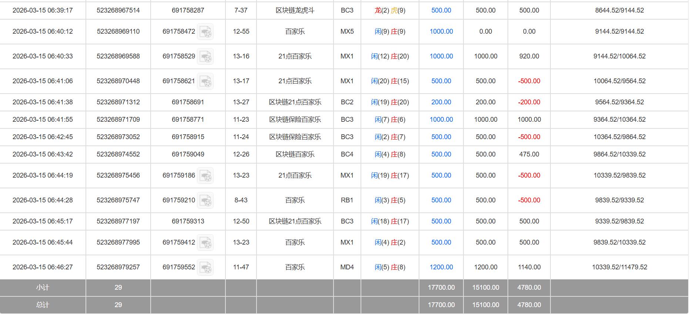Launch replay video icon for round 691759412
Viewport: 690px width, 316px height.
click(205, 243)
